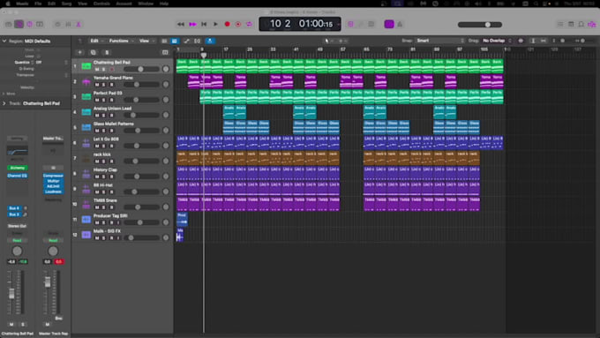Open the Alchemy instrument slot
This screenshot has width=600, height=338.
tap(18, 168)
